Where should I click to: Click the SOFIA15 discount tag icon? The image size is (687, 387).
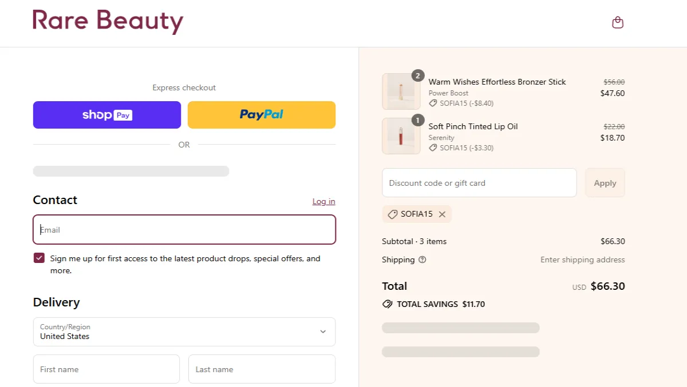tap(393, 214)
